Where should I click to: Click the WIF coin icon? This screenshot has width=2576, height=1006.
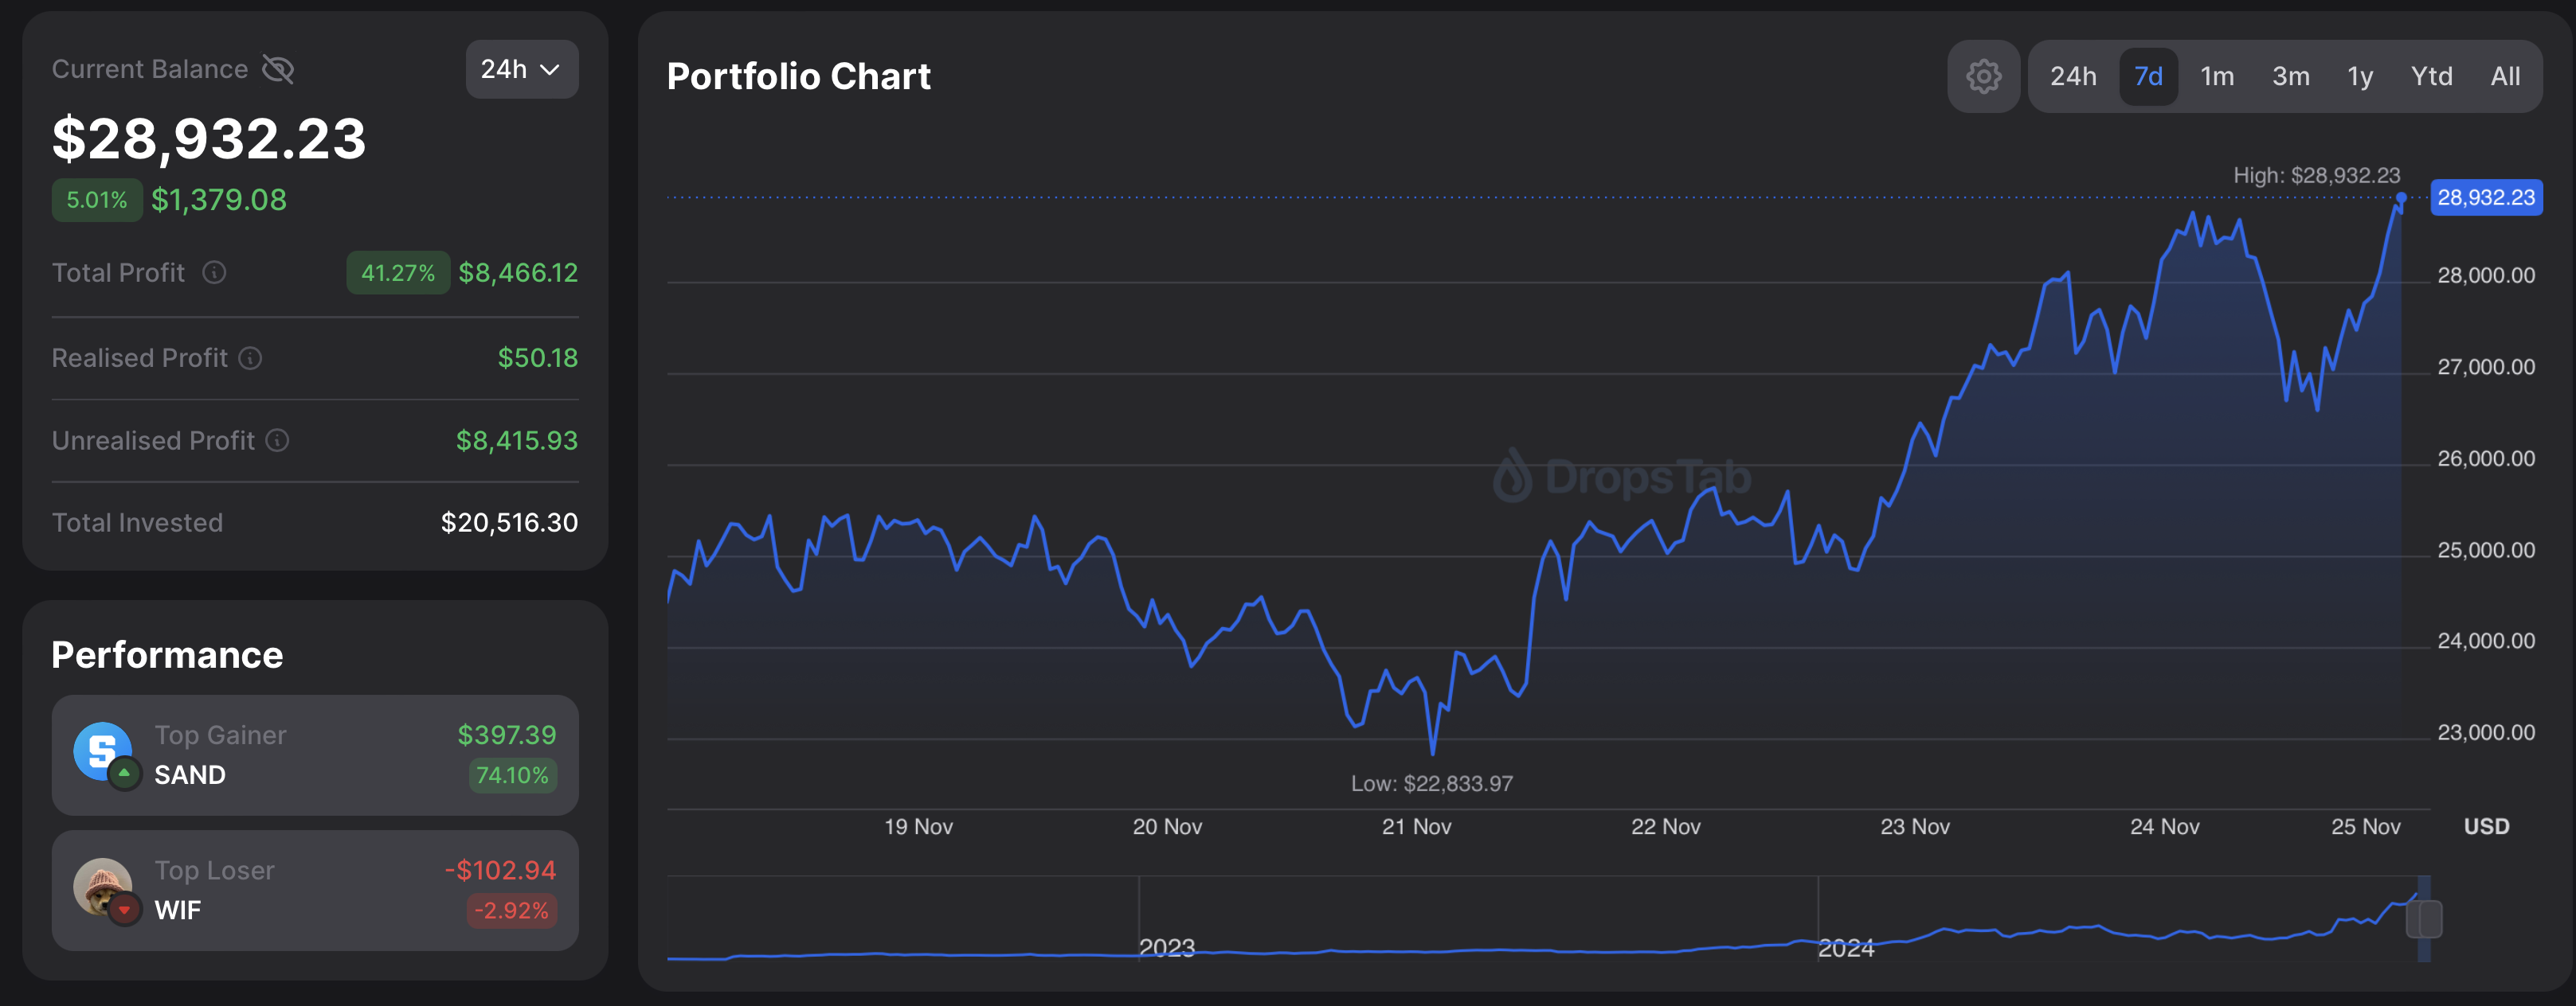103,886
